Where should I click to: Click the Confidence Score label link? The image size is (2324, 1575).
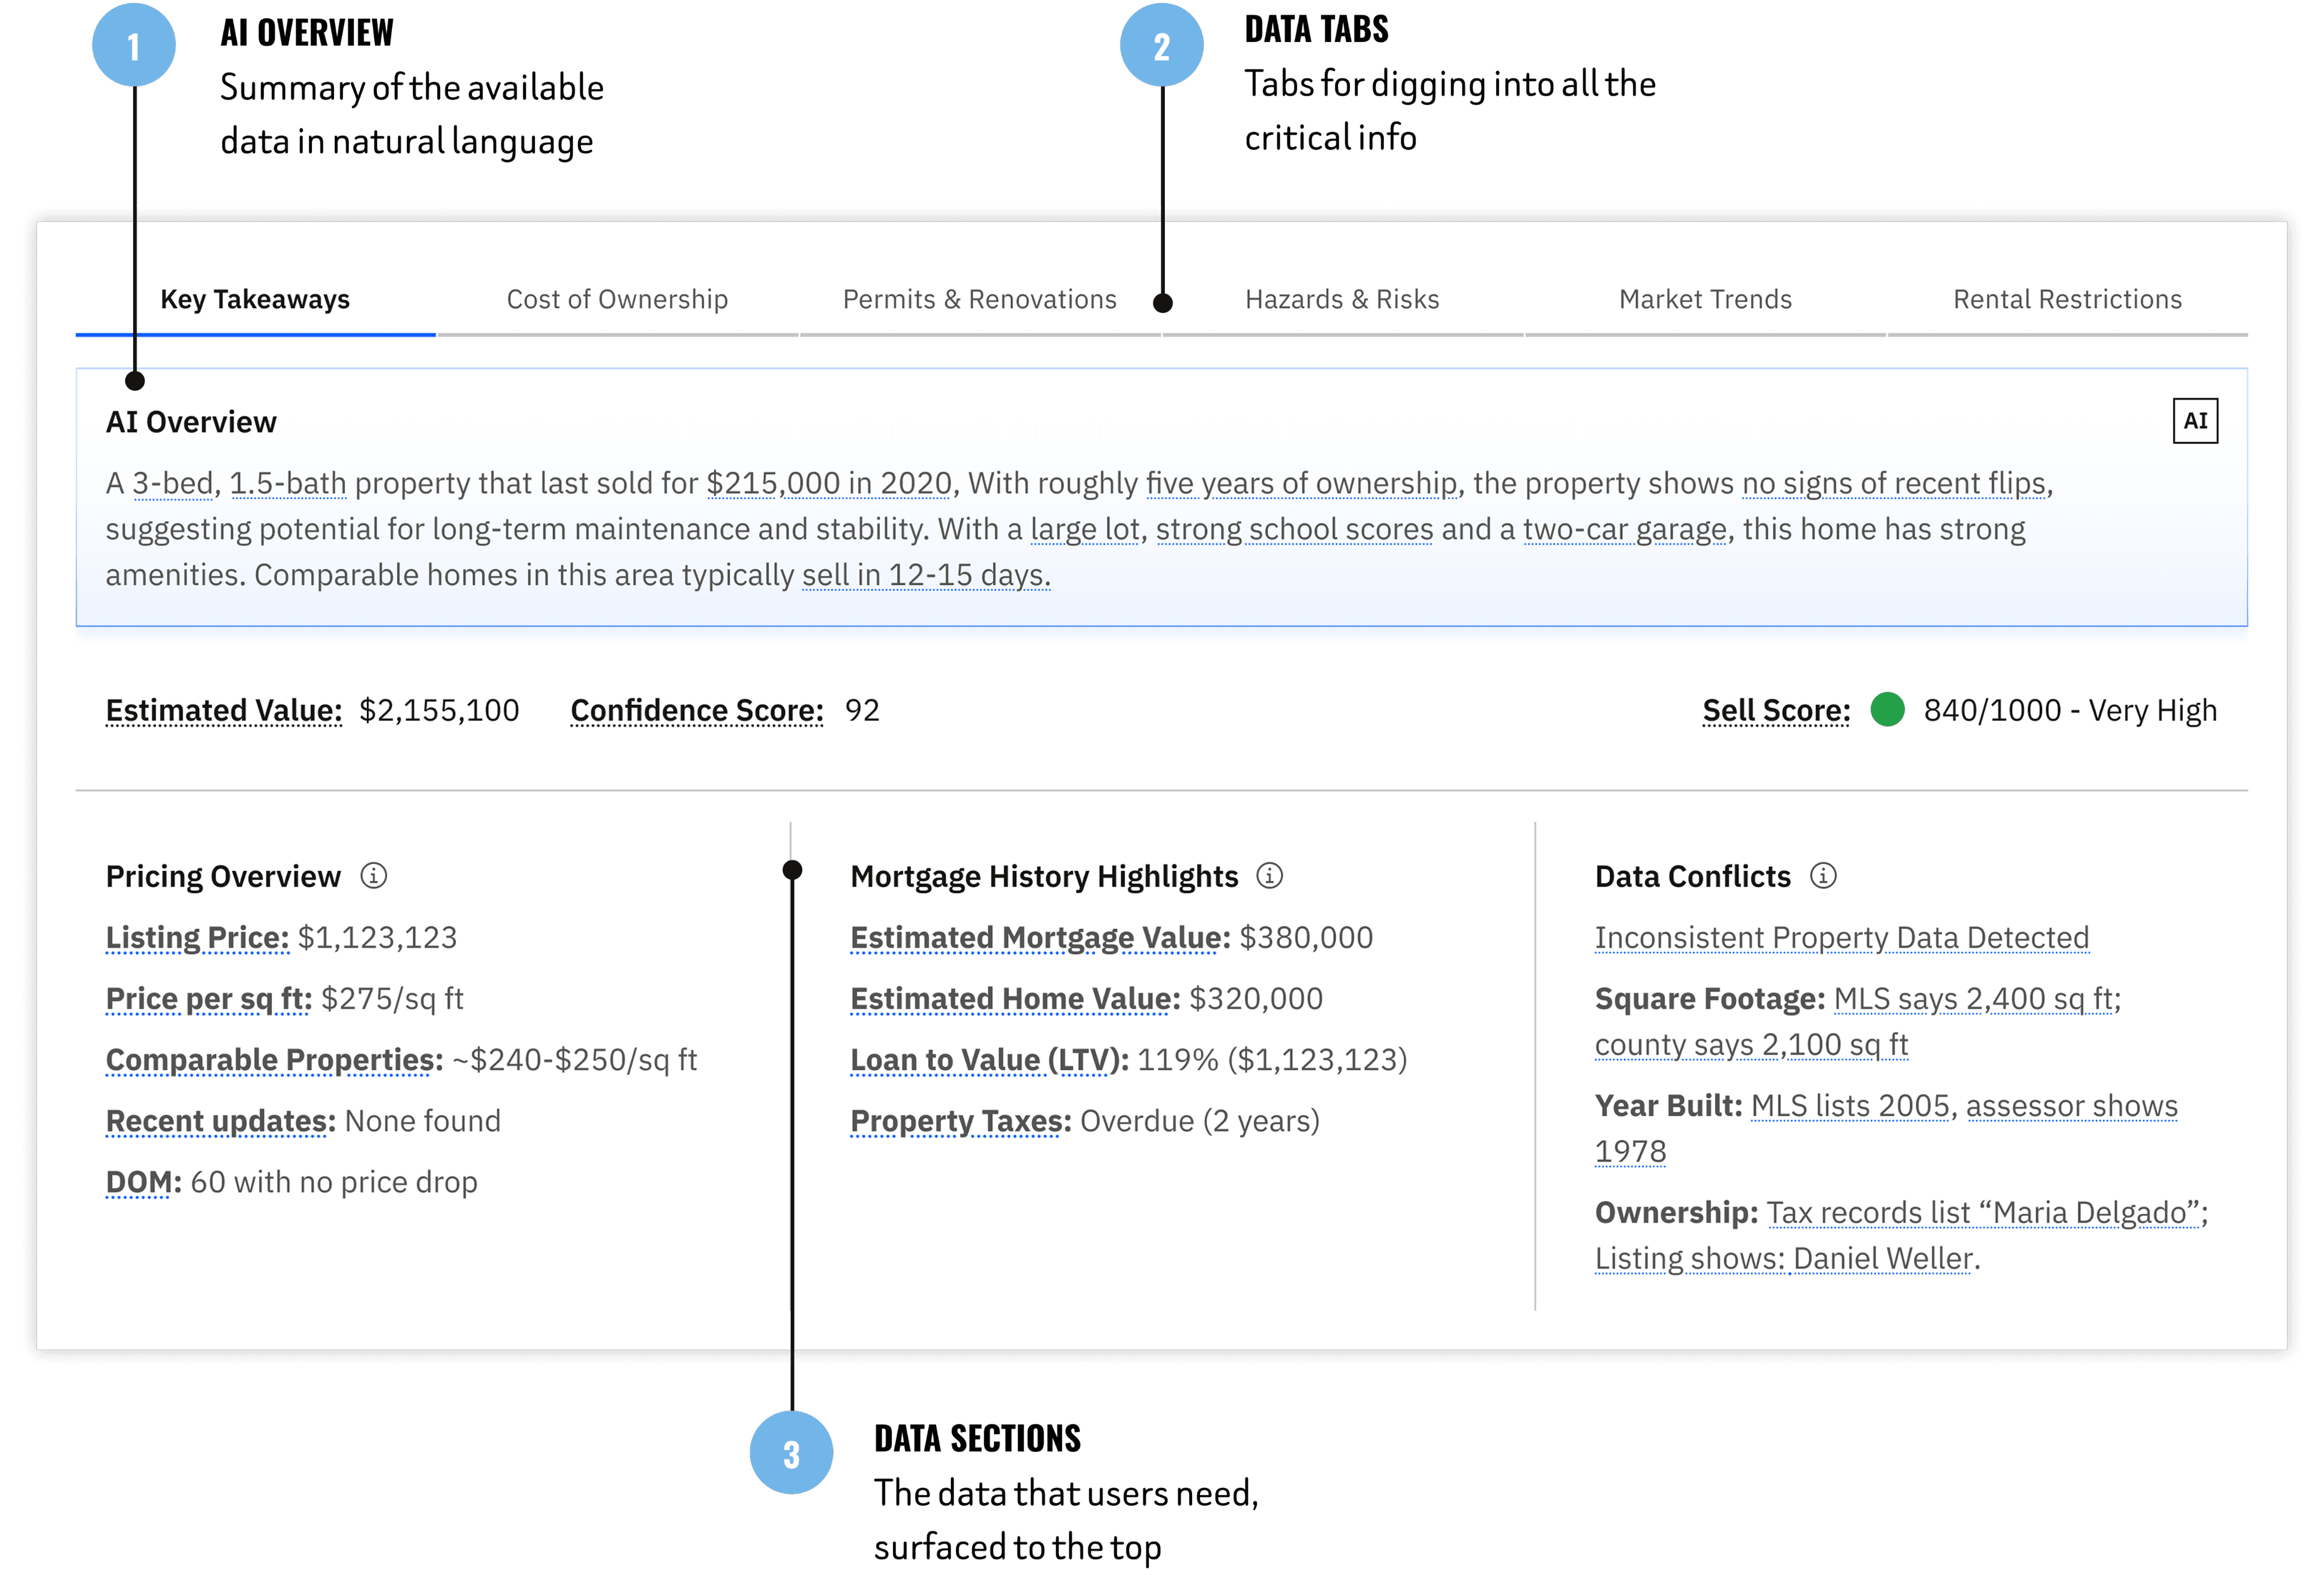click(697, 710)
